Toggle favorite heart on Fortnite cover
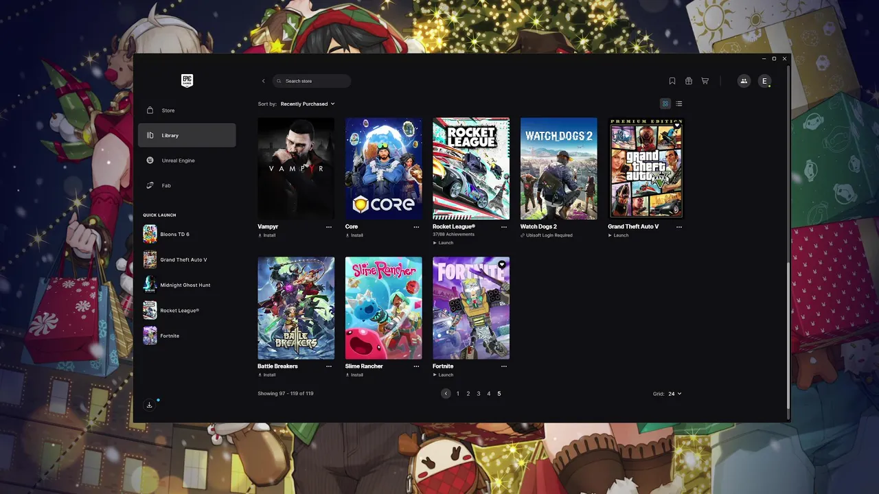This screenshot has width=879, height=494. (x=502, y=264)
